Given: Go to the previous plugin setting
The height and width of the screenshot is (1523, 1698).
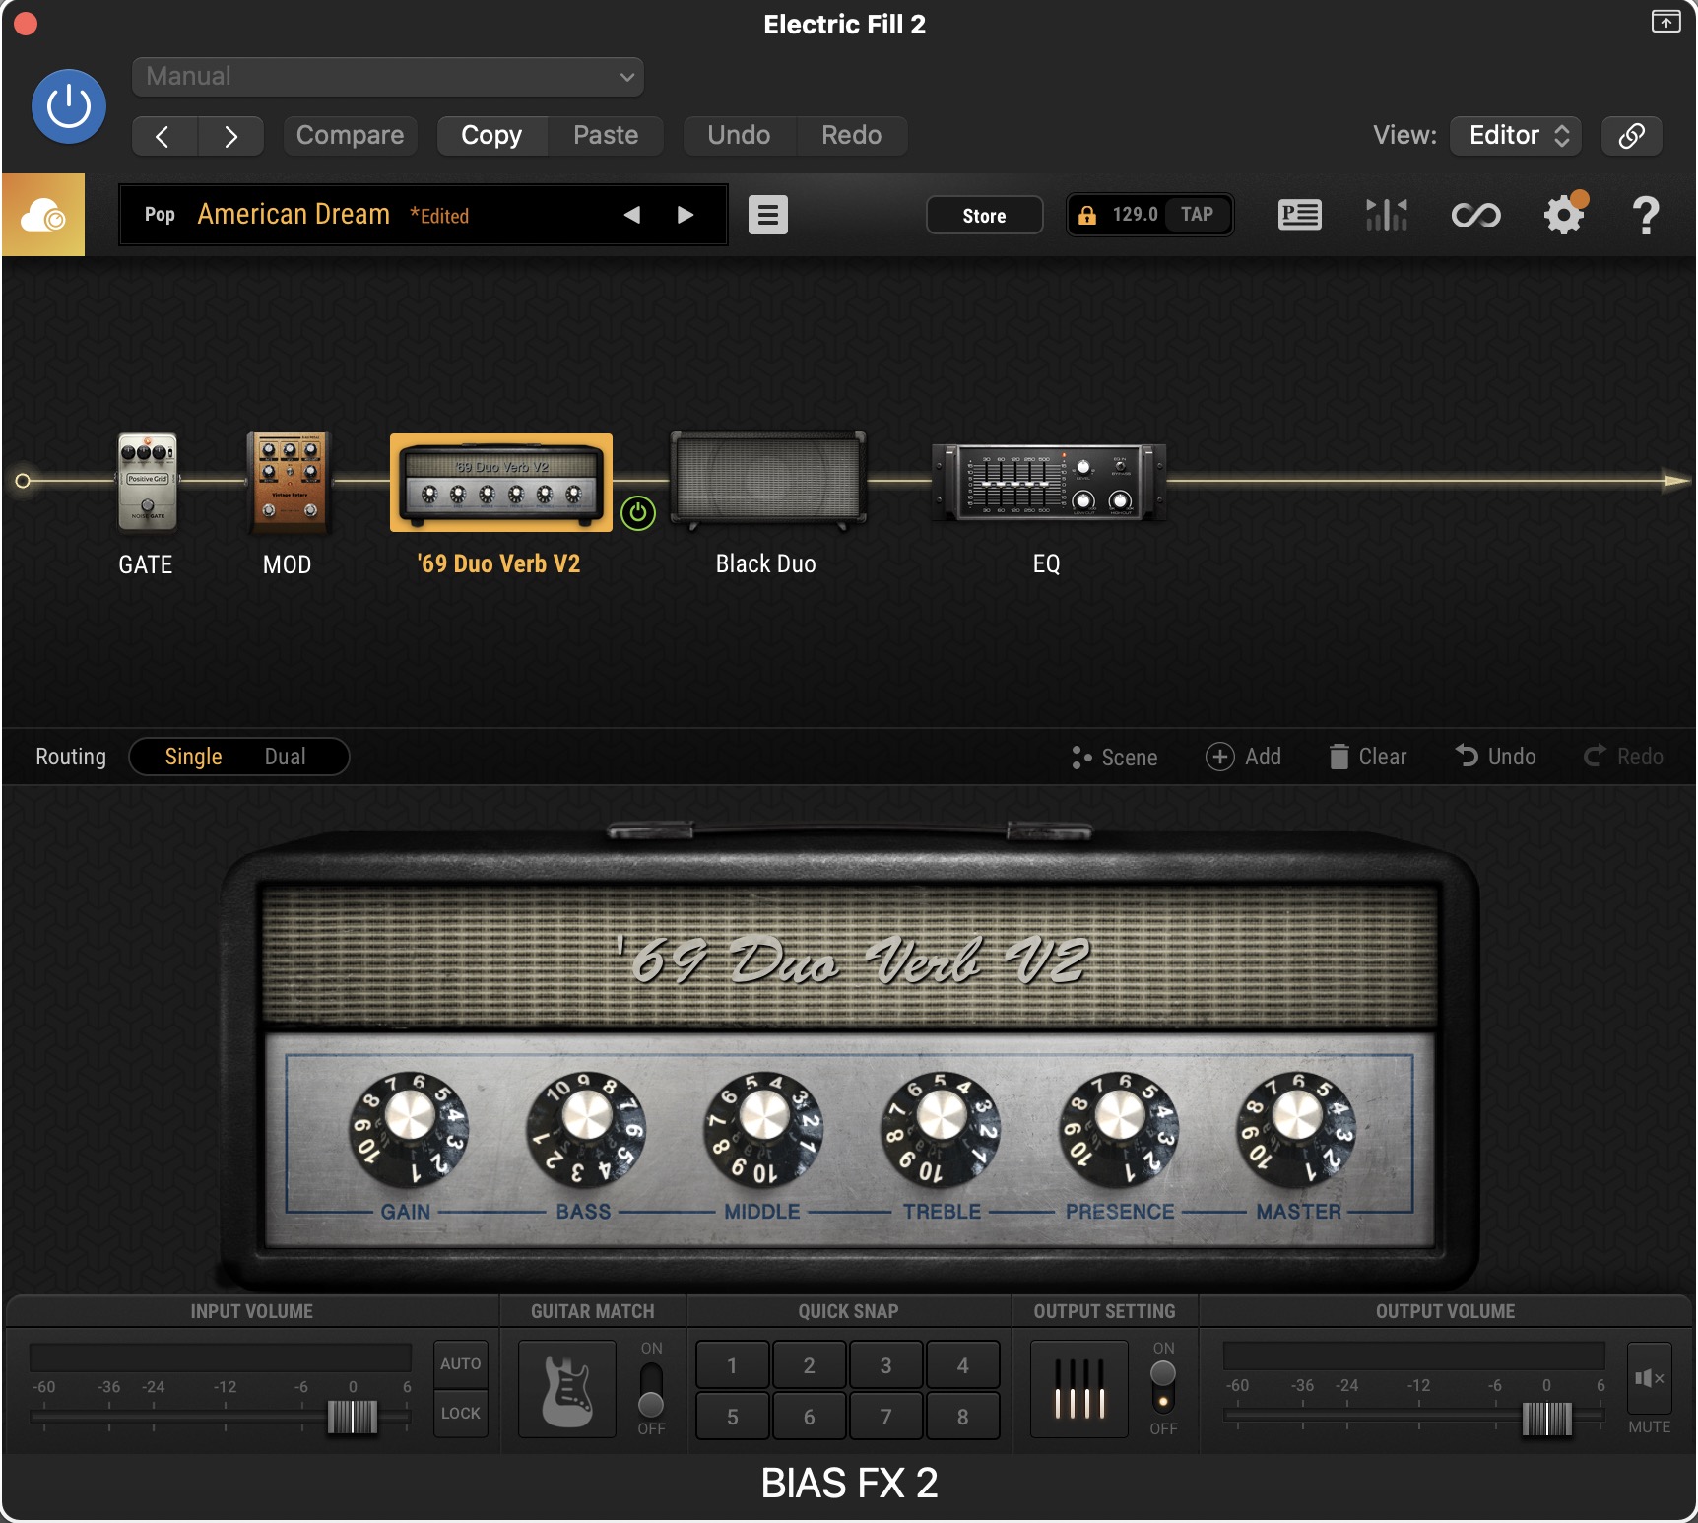Looking at the screenshot, I should pos(164,136).
